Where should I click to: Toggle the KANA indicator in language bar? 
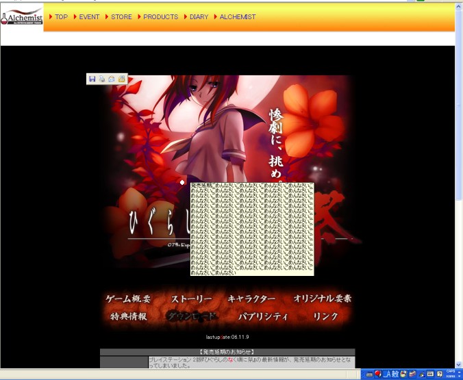[451, 376]
